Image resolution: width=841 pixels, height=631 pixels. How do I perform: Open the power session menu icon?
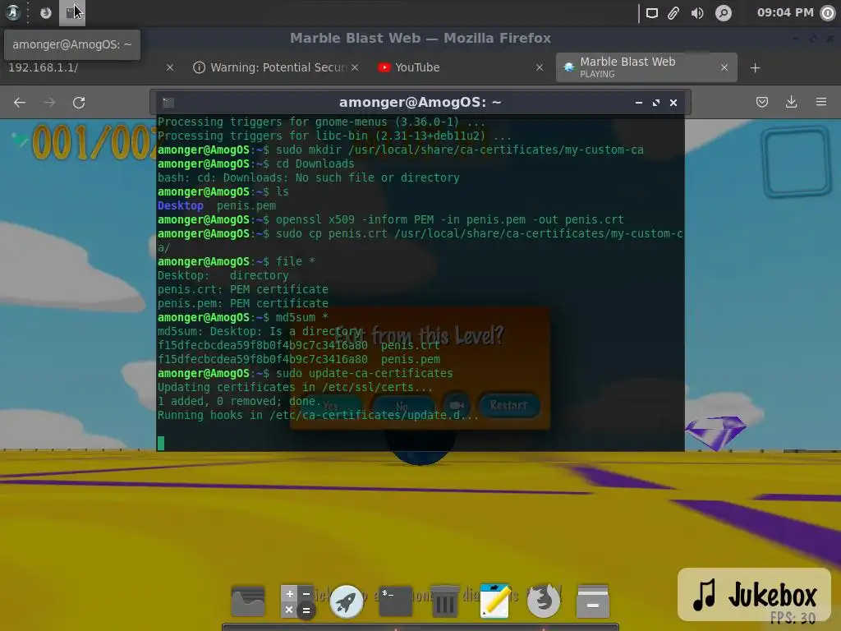point(829,13)
